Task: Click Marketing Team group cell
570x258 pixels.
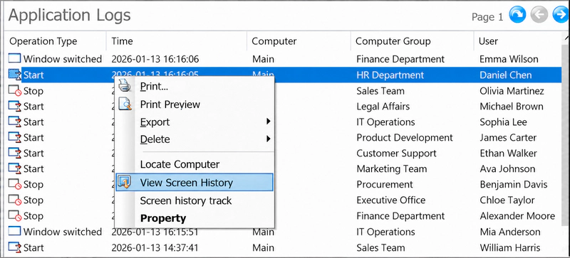Action: click(391, 168)
